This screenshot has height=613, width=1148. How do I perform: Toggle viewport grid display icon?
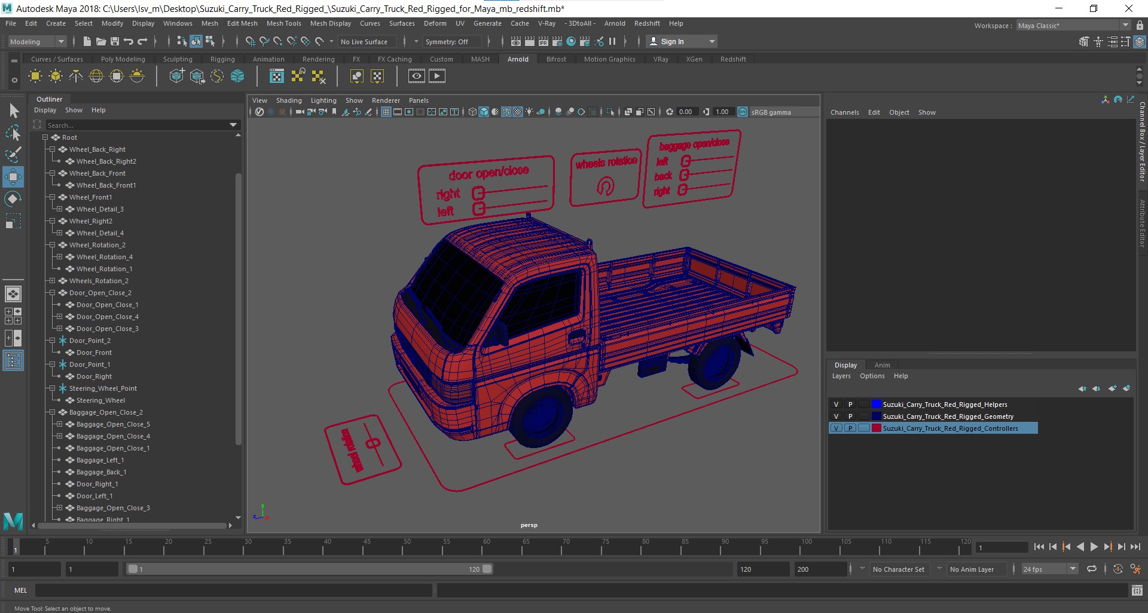tap(386, 112)
